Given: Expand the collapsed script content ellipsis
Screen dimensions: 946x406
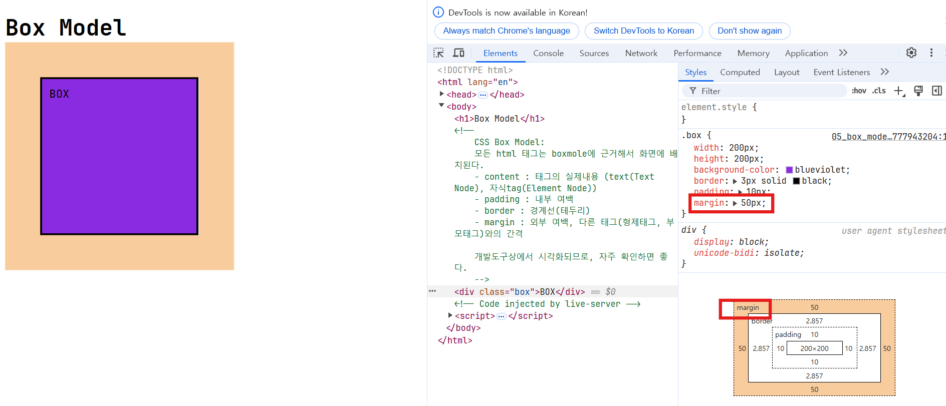Looking at the screenshot, I should [502, 316].
